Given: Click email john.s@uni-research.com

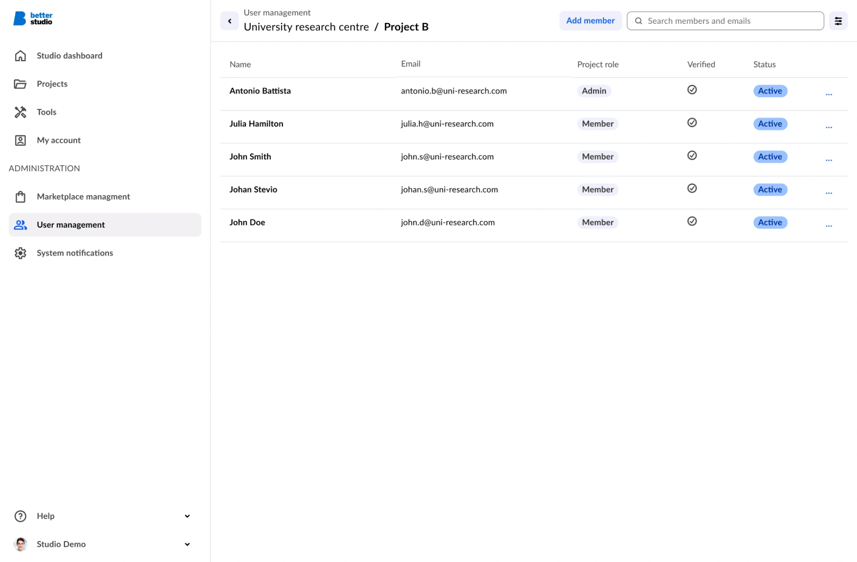Looking at the screenshot, I should click(447, 157).
